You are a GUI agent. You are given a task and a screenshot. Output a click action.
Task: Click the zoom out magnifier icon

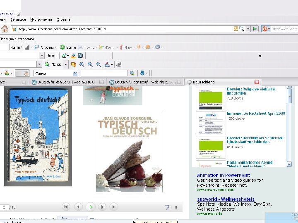click(x=99, y=64)
